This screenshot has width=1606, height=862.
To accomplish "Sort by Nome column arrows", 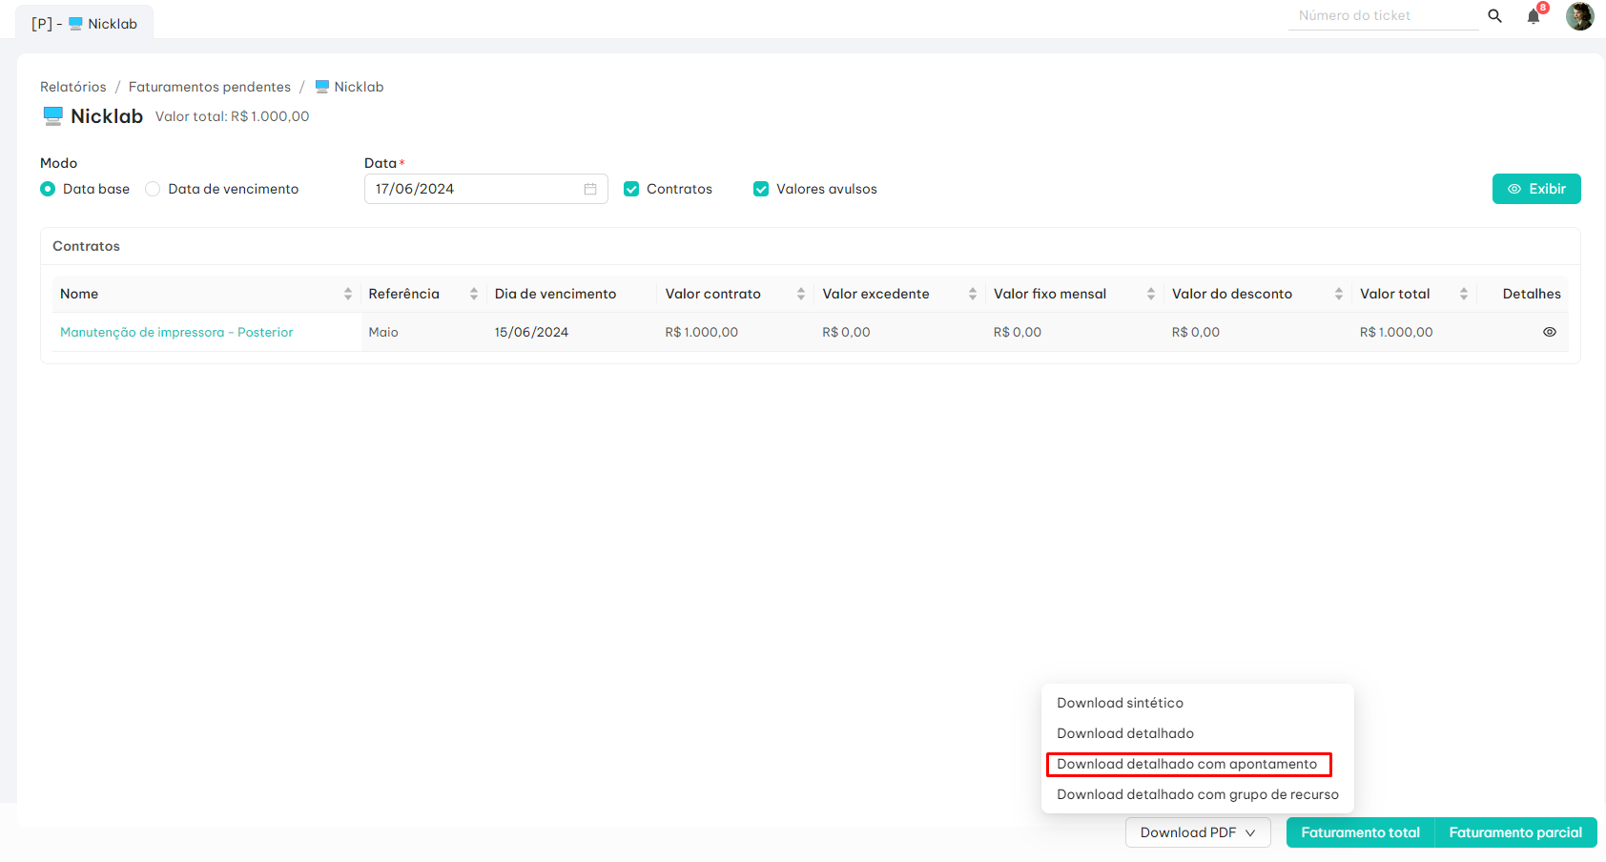I will 348,294.
